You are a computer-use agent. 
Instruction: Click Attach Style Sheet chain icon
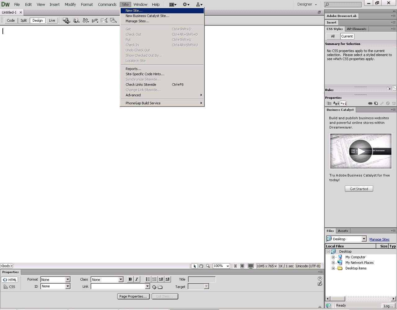point(370,103)
